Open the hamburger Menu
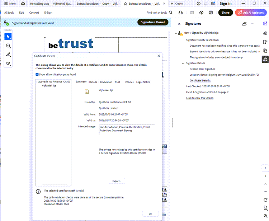This screenshot has height=221, width=269. coord(10,4)
